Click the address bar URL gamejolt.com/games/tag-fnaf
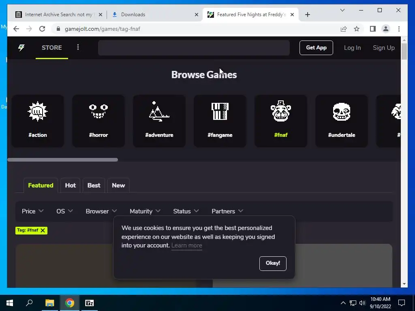 (103, 29)
